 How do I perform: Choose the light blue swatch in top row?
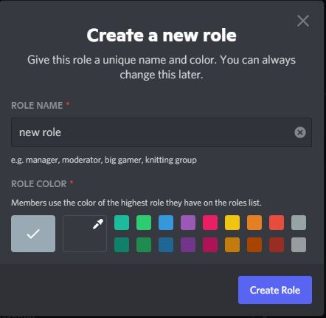tap(166, 223)
